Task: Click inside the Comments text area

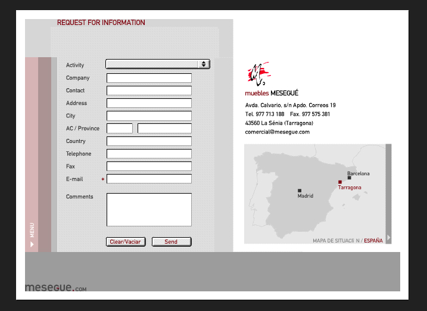Action: click(149, 210)
